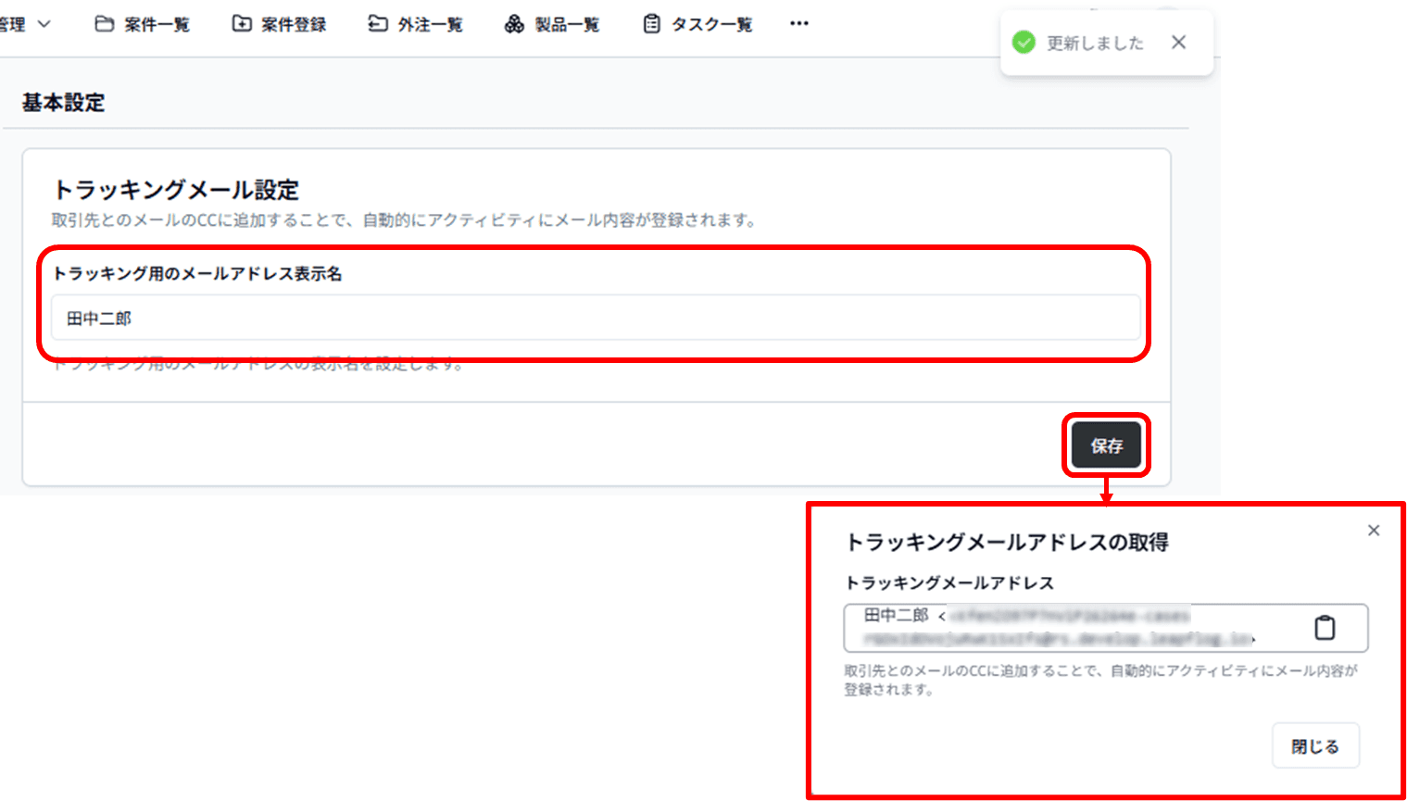The width and height of the screenshot is (1407, 801).
Task: Open the ellipsis overflow icon in navigation
Action: pyautogui.click(x=798, y=23)
